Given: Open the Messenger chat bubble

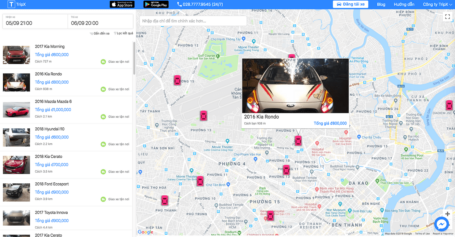Looking at the screenshot, I should point(441,225).
